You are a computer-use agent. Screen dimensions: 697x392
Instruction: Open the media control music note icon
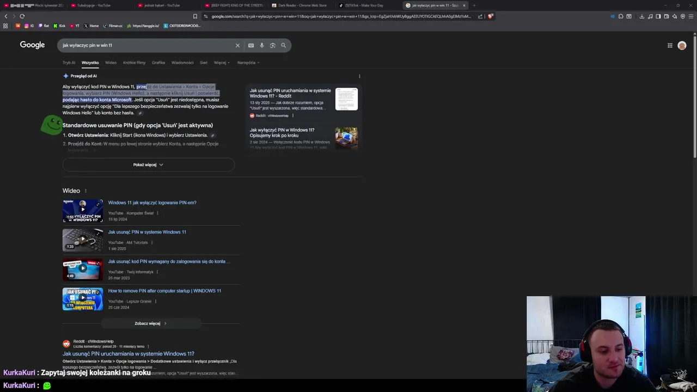[650, 16]
